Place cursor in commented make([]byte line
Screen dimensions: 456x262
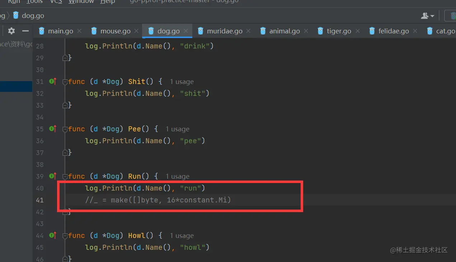(158, 200)
